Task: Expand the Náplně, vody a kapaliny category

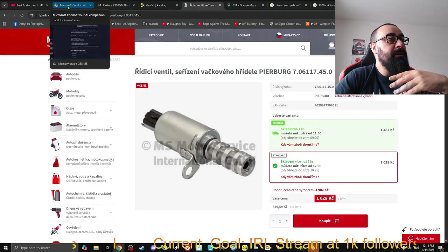Action: point(111,179)
